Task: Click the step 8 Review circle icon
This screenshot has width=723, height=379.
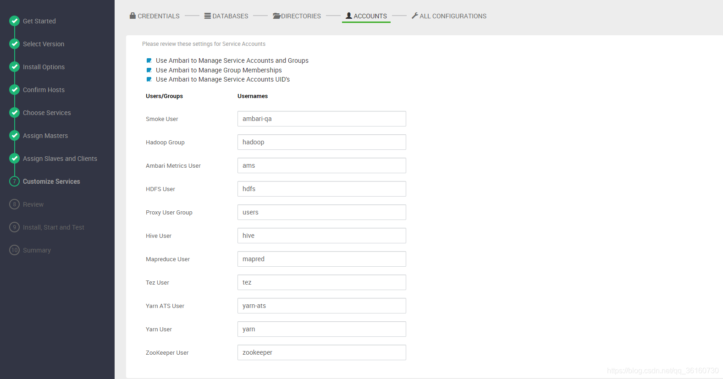Action: [x=15, y=204]
